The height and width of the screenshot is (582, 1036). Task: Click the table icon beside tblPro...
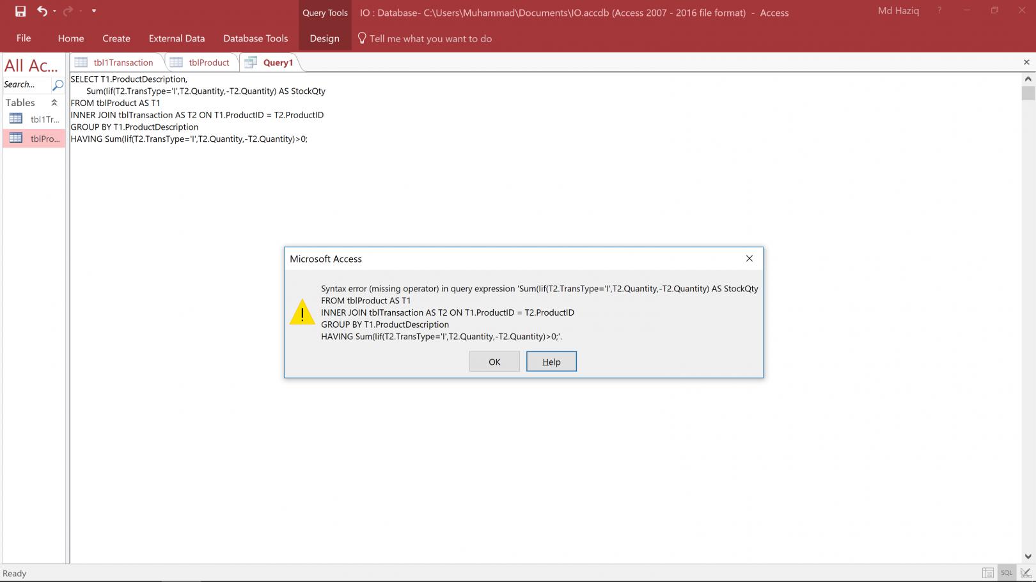pyautogui.click(x=16, y=138)
